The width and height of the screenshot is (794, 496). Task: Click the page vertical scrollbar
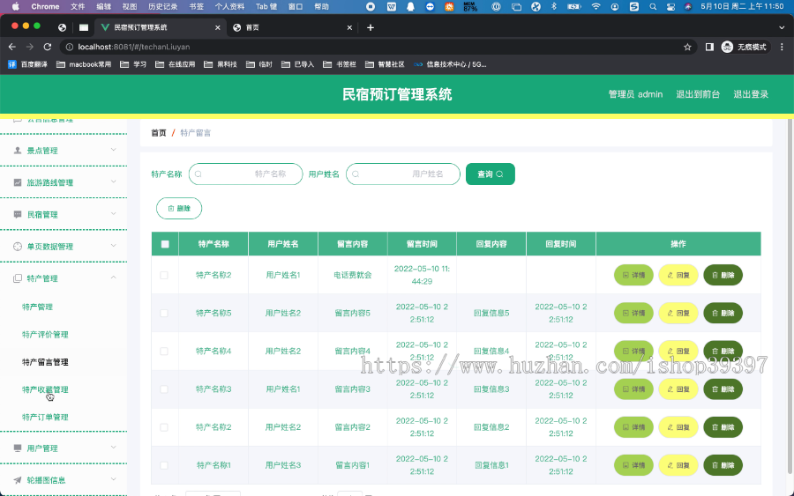[x=790, y=297]
